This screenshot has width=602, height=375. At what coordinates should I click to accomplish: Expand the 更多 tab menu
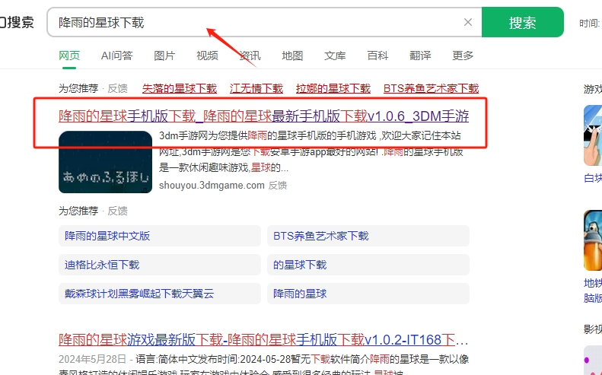463,56
